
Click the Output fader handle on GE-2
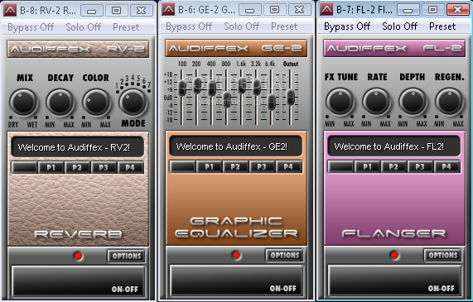pos(291,97)
